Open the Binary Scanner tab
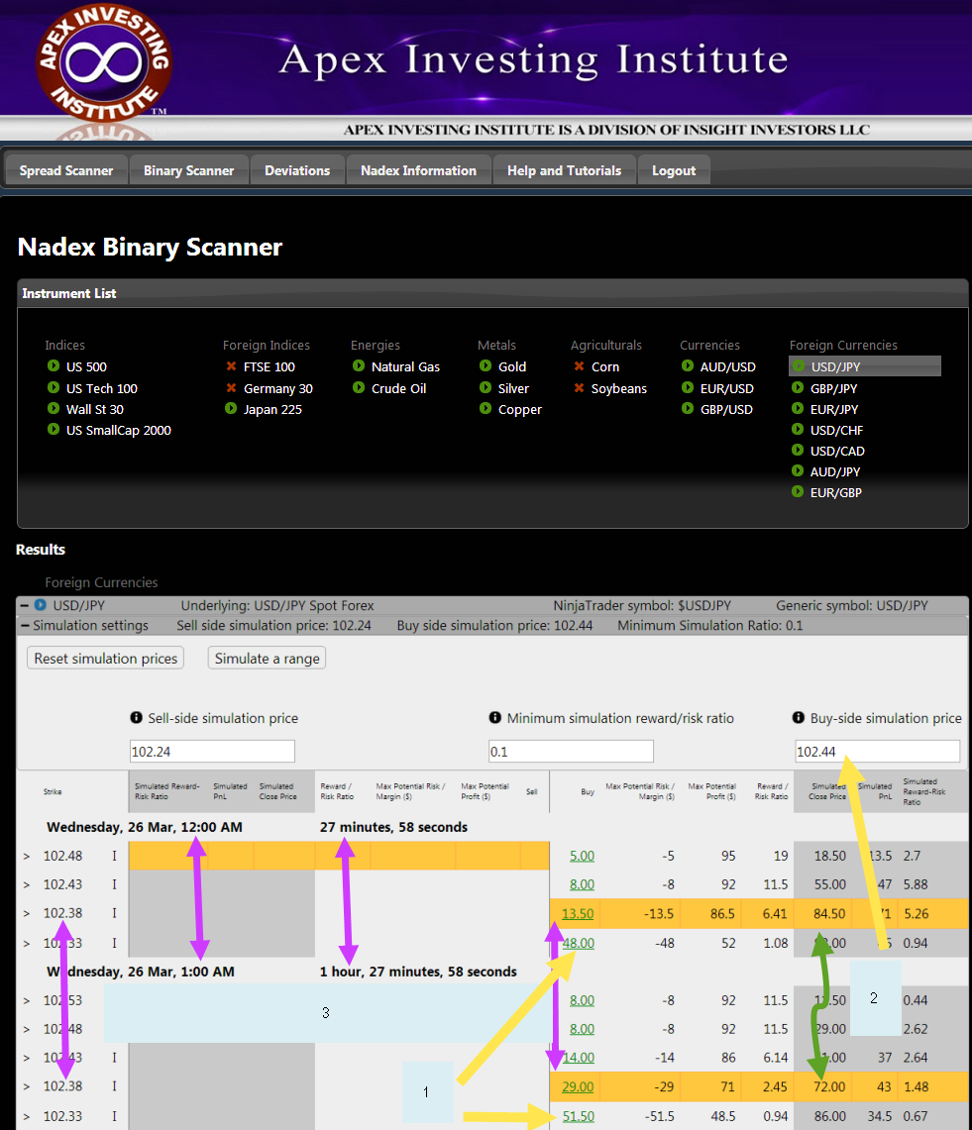The width and height of the screenshot is (972, 1130). pyautogui.click(x=189, y=170)
